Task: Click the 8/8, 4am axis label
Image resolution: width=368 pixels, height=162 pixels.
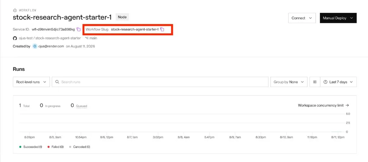Action: [x=184, y=137]
